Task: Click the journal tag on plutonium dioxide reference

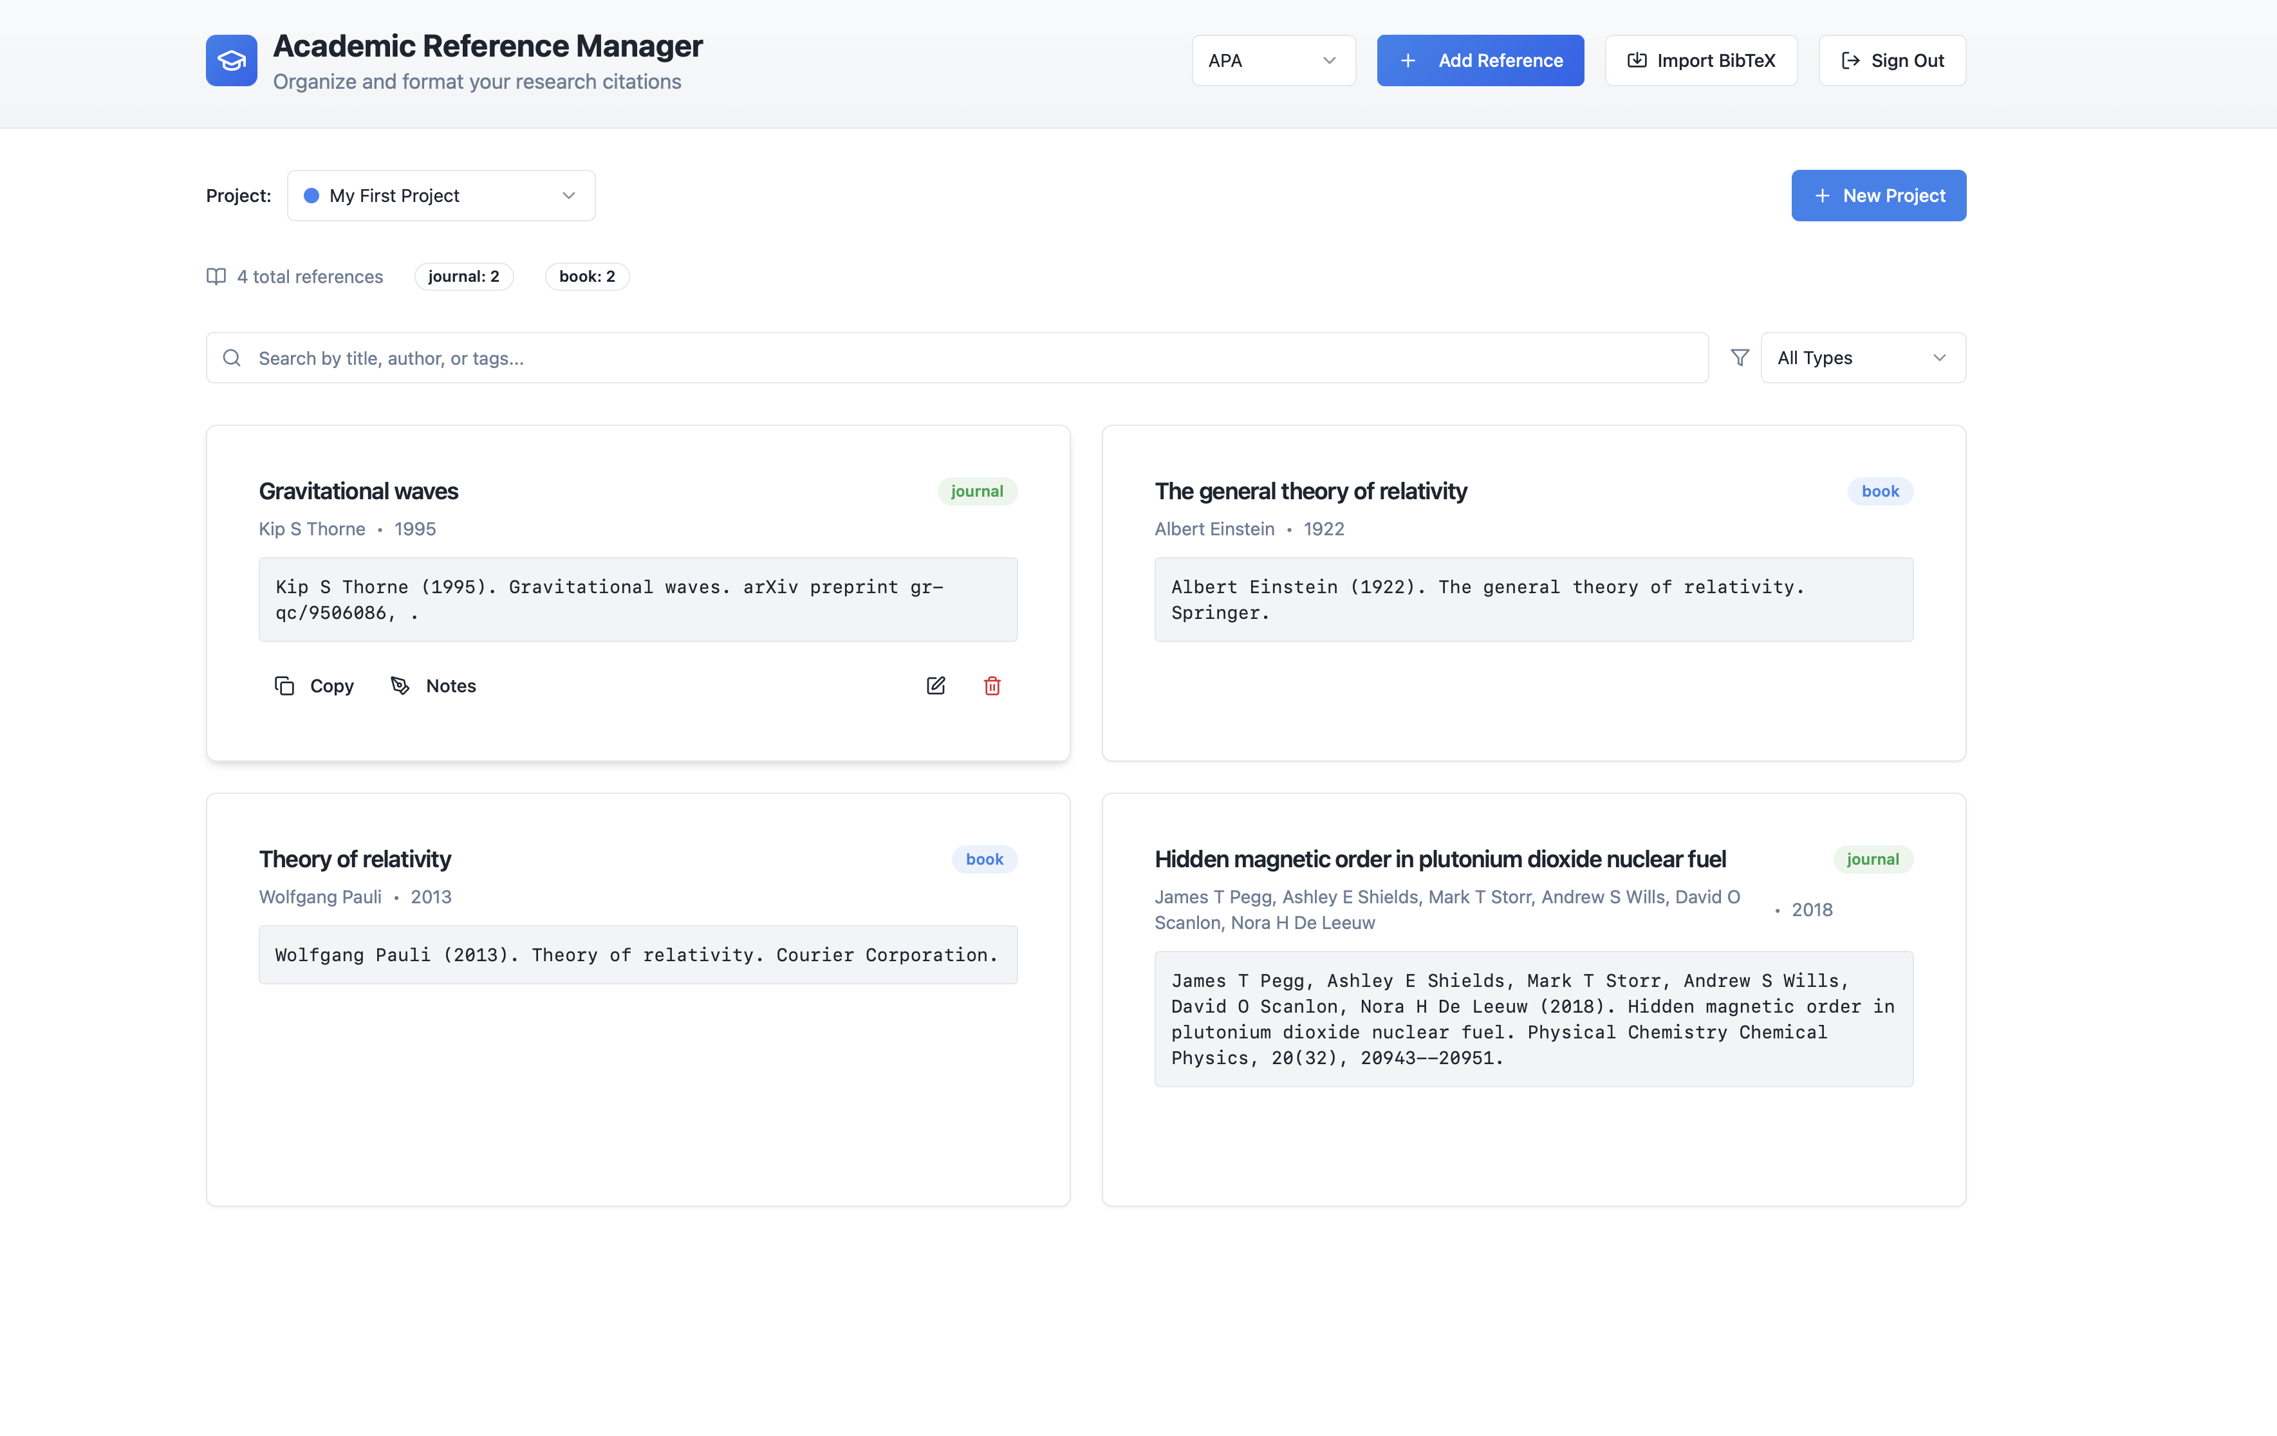Action: (x=1872, y=858)
